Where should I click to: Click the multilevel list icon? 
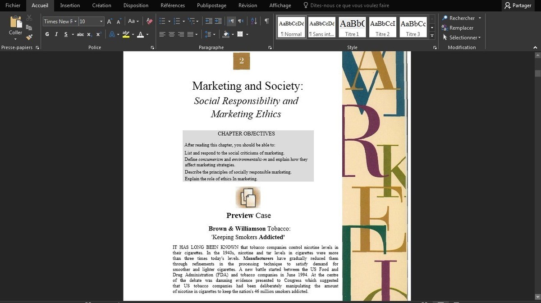191,21
